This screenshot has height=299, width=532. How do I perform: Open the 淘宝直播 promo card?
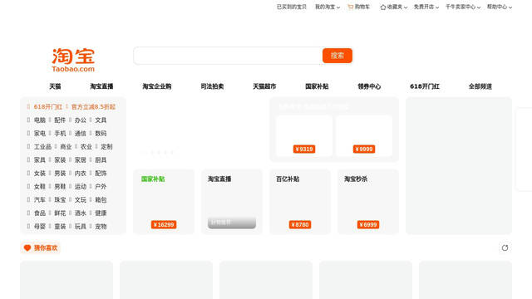pyautogui.click(x=232, y=202)
